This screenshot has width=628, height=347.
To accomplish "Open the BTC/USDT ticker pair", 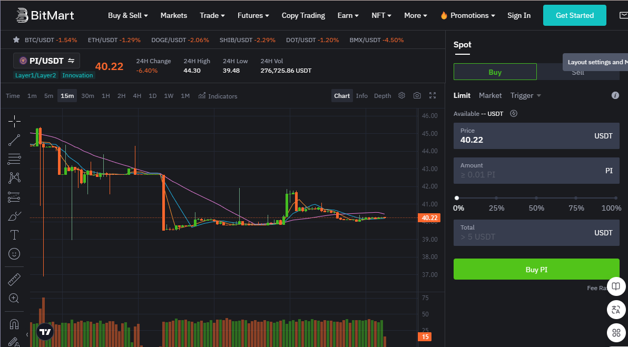I will [51, 40].
